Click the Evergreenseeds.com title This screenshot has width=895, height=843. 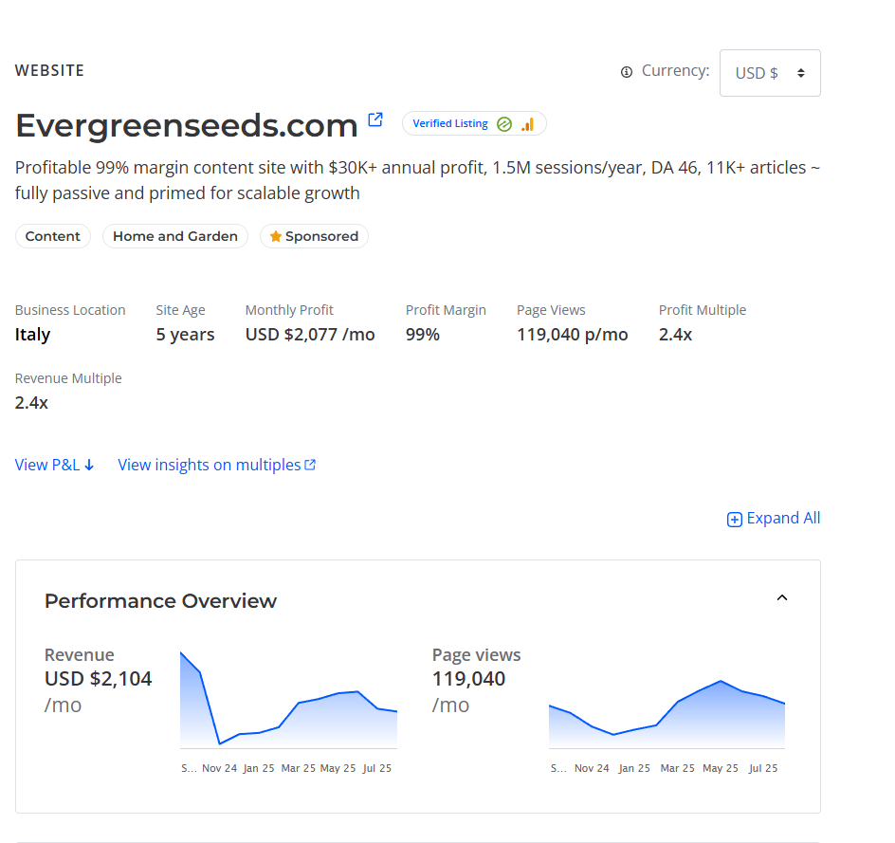[186, 125]
